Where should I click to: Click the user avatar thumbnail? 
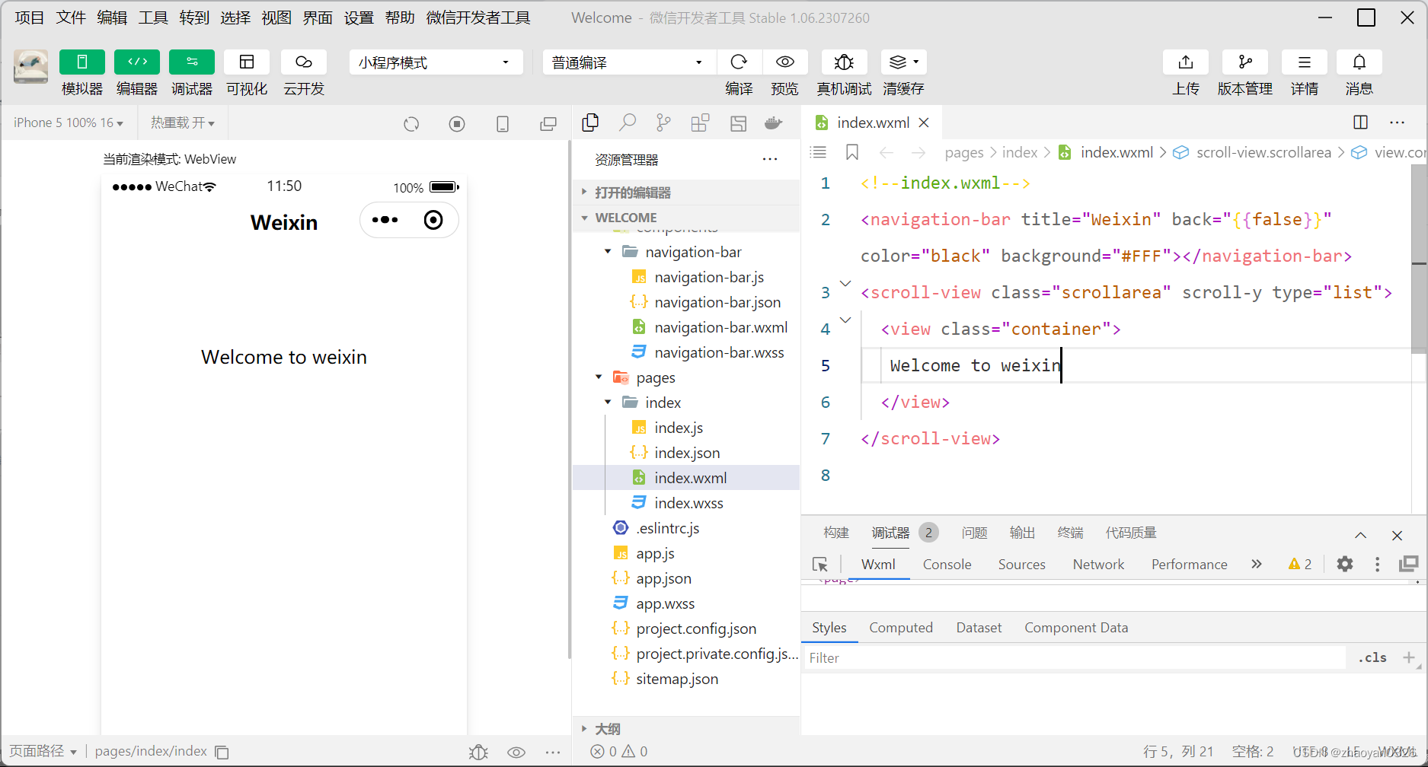click(x=31, y=67)
